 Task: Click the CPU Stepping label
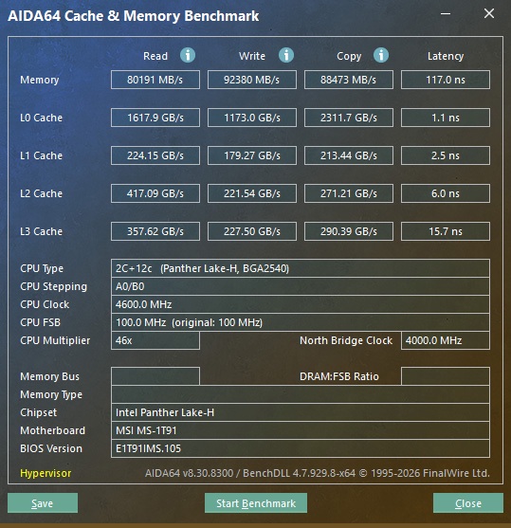[x=53, y=287]
